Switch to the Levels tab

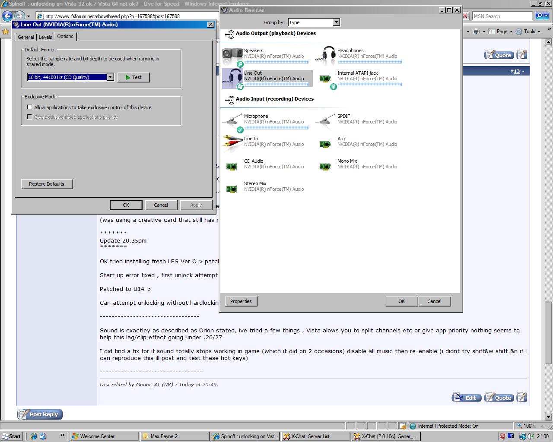[45, 37]
